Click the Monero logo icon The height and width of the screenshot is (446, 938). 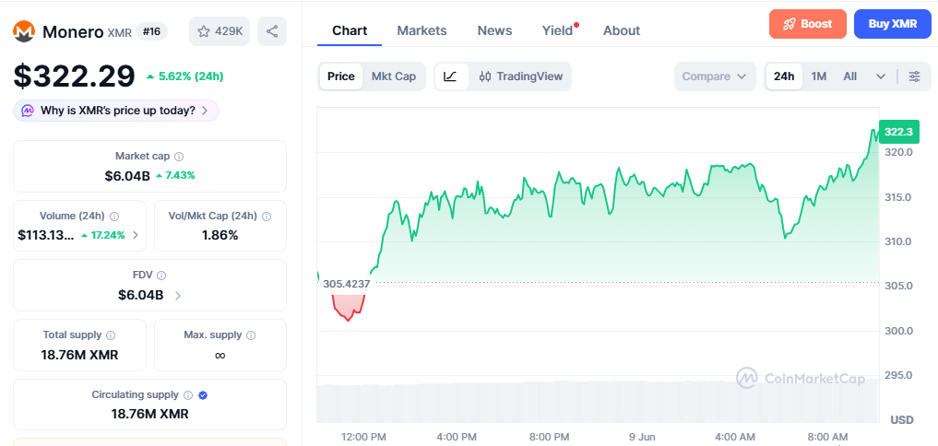24,31
